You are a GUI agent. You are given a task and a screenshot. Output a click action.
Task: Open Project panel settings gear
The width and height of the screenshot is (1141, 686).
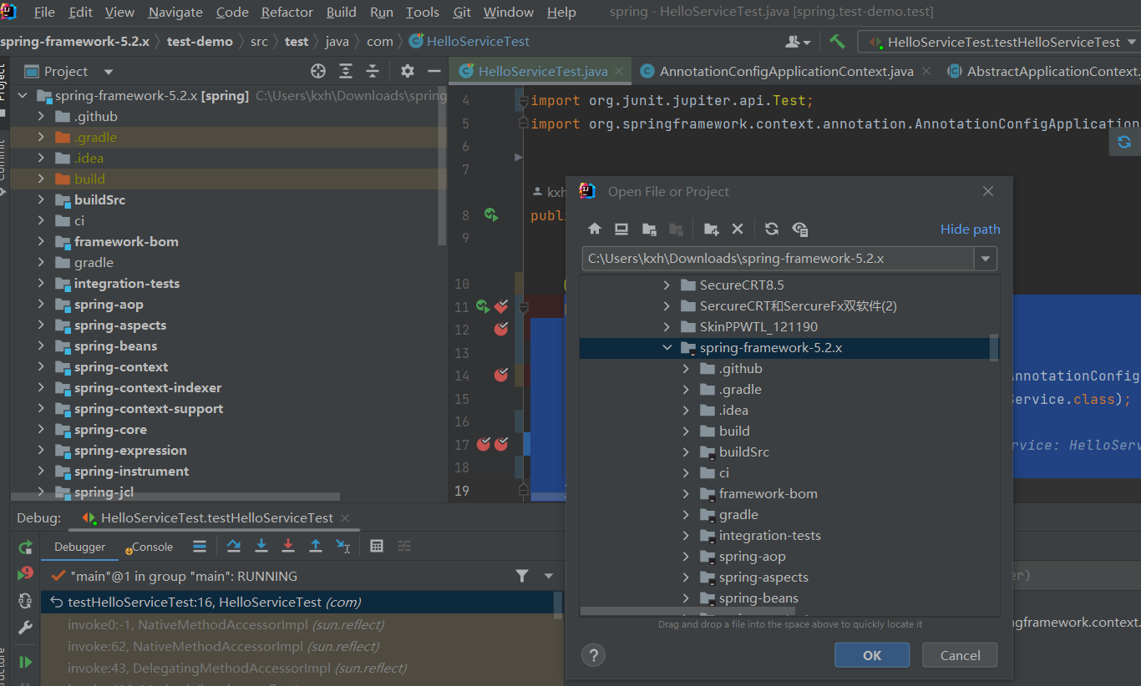coord(407,71)
